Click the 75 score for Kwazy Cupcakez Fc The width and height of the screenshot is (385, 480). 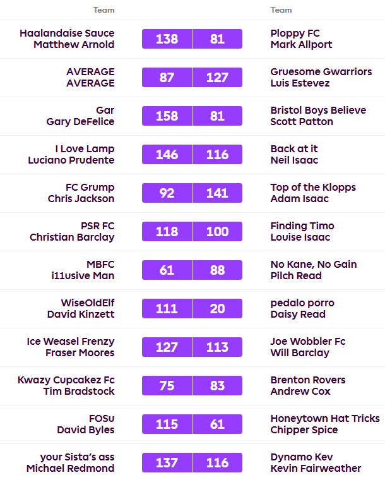[167, 386]
